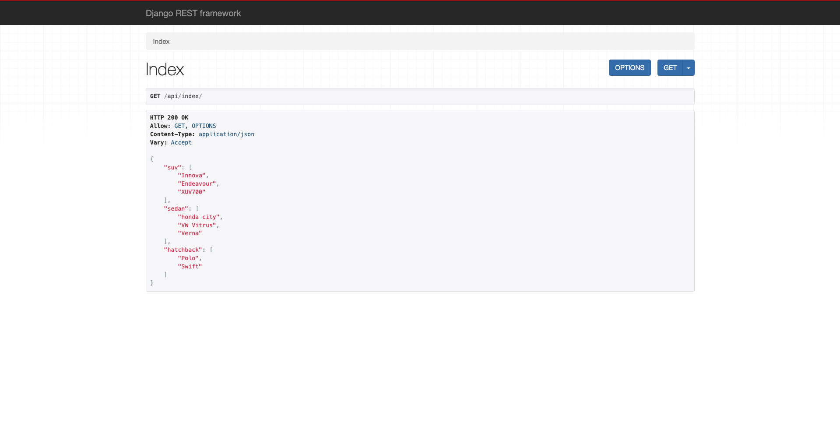
Task: Select the Index breadcrumb item
Action: 161,42
